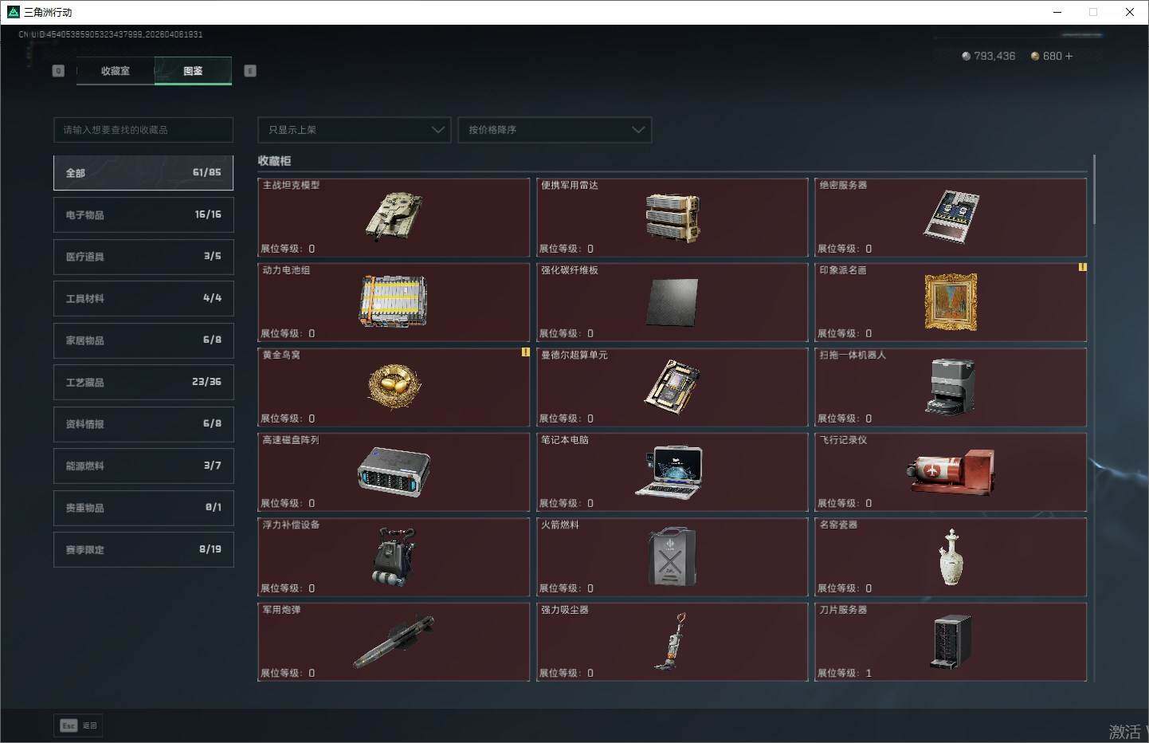Select the porcelain vase item icon
Screen dimensions: 1149x743
(950, 556)
